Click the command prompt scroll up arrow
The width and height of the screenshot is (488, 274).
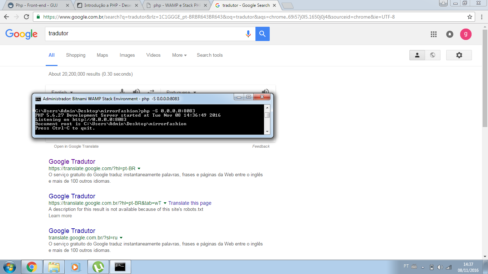(x=267, y=107)
